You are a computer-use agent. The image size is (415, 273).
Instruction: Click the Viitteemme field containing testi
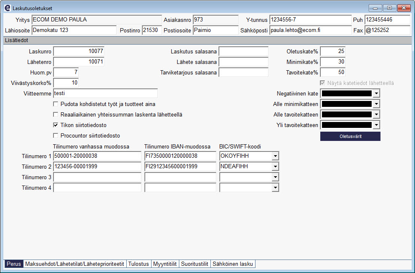105,93
